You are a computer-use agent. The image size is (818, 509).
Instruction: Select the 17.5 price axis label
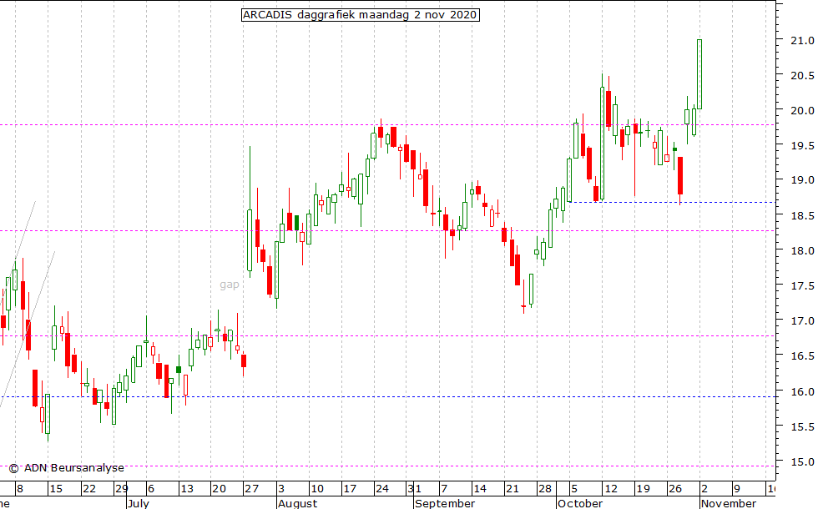[x=802, y=285]
